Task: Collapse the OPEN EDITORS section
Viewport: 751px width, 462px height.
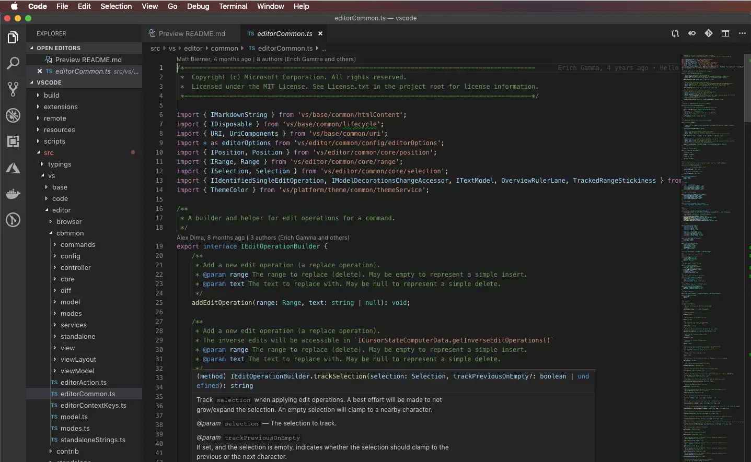Action: pyautogui.click(x=58, y=48)
